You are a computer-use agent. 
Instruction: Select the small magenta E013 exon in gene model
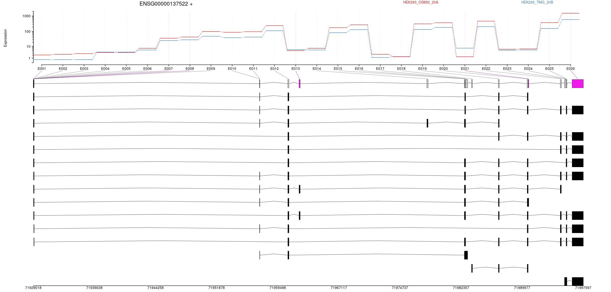300,84
